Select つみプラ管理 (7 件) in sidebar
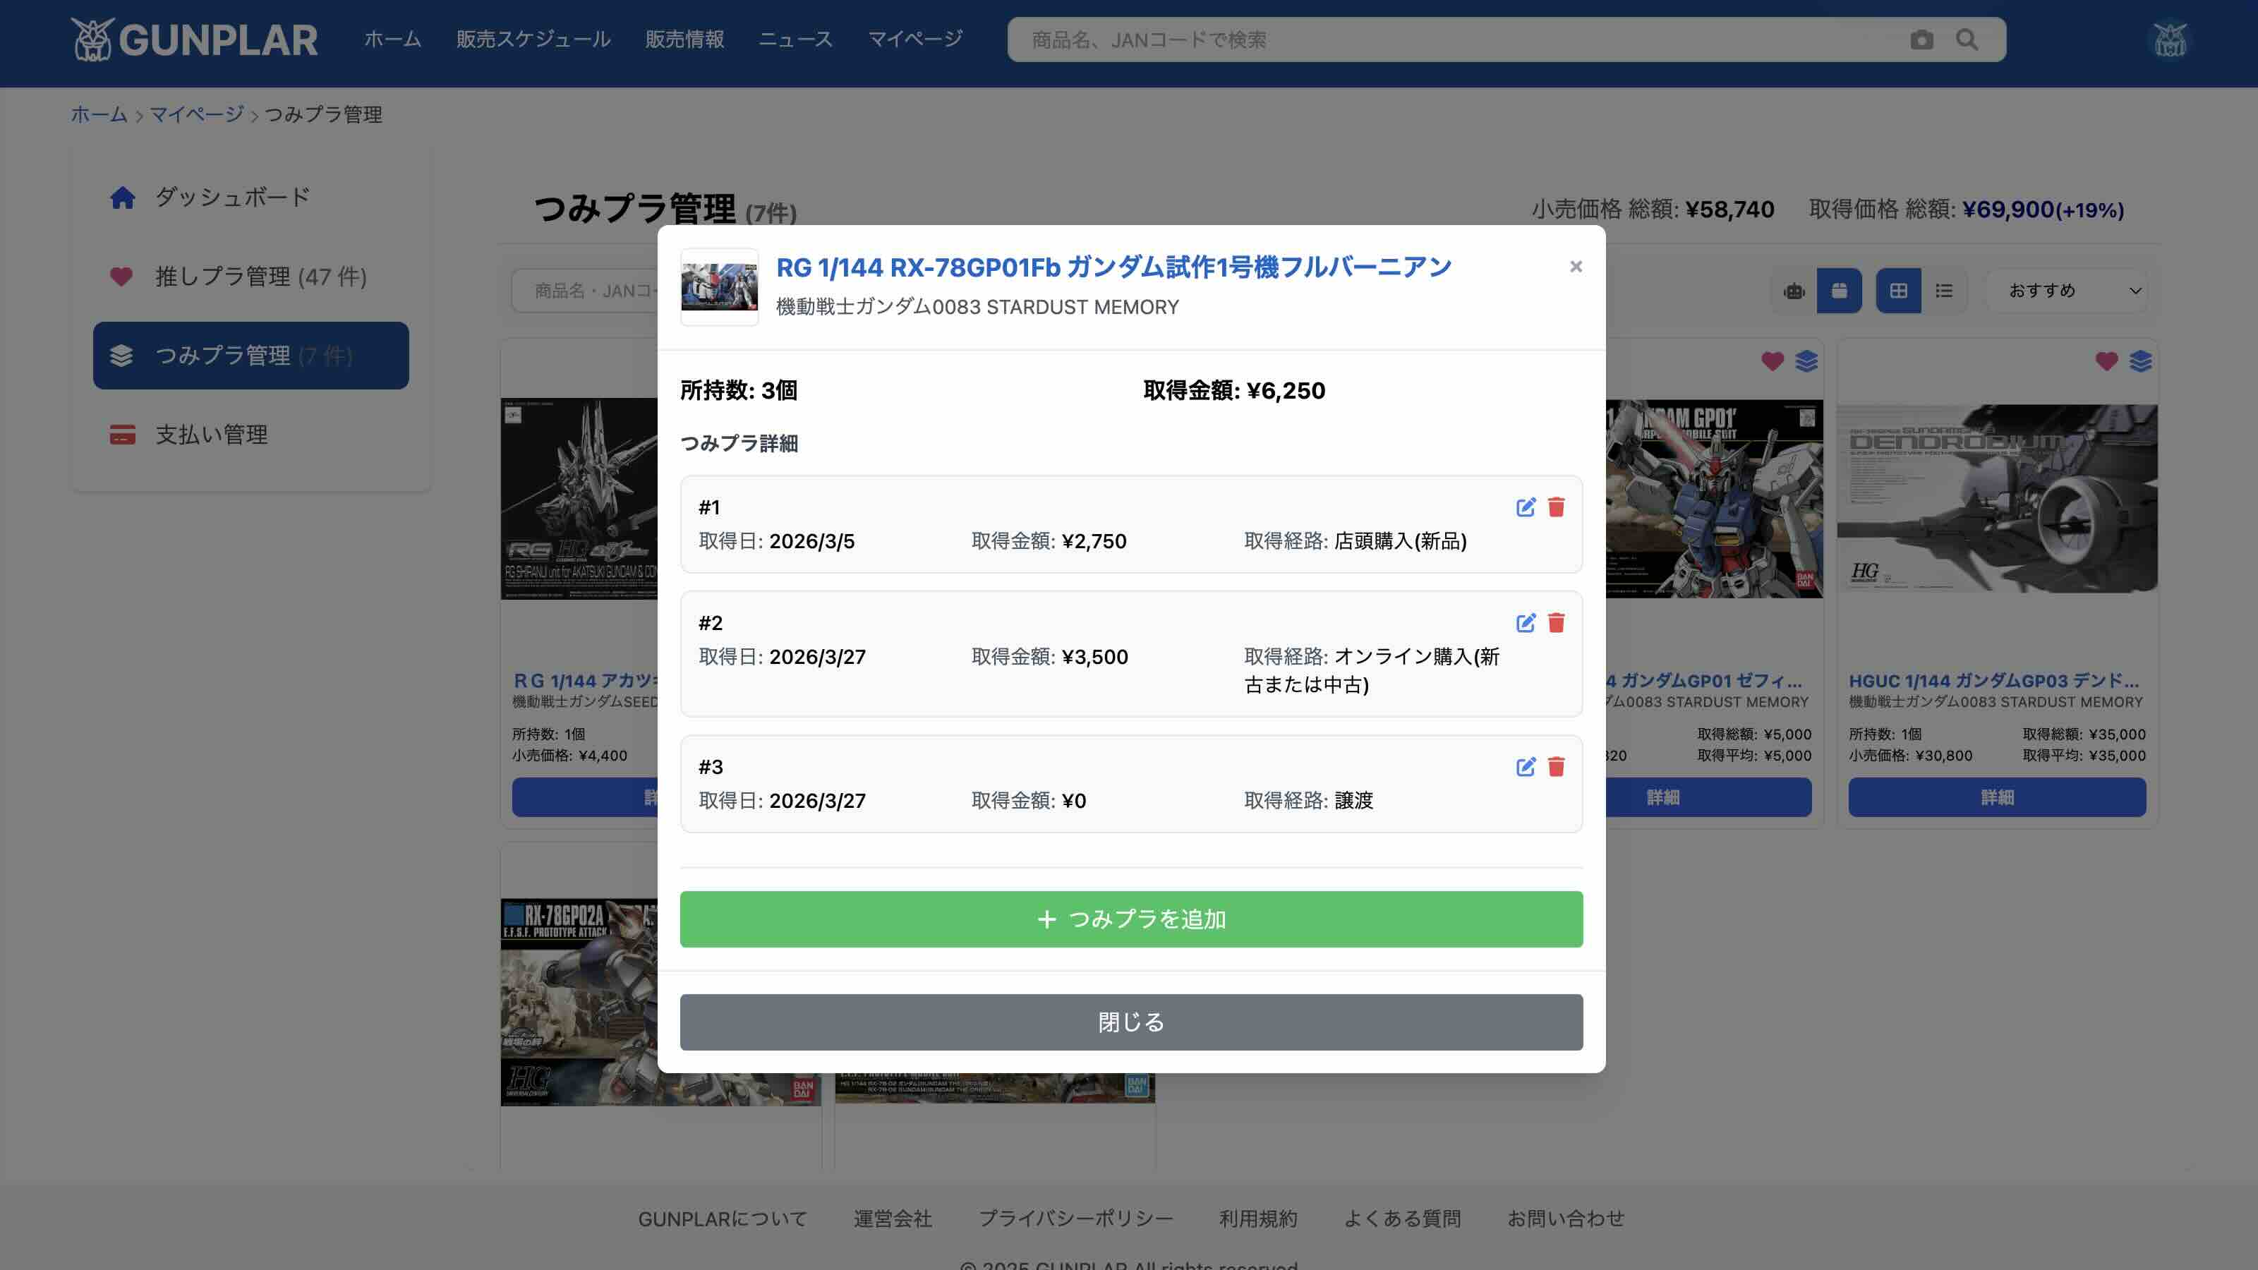The width and height of the screenshot is (2258, 1270). click(x=250, y=355)
